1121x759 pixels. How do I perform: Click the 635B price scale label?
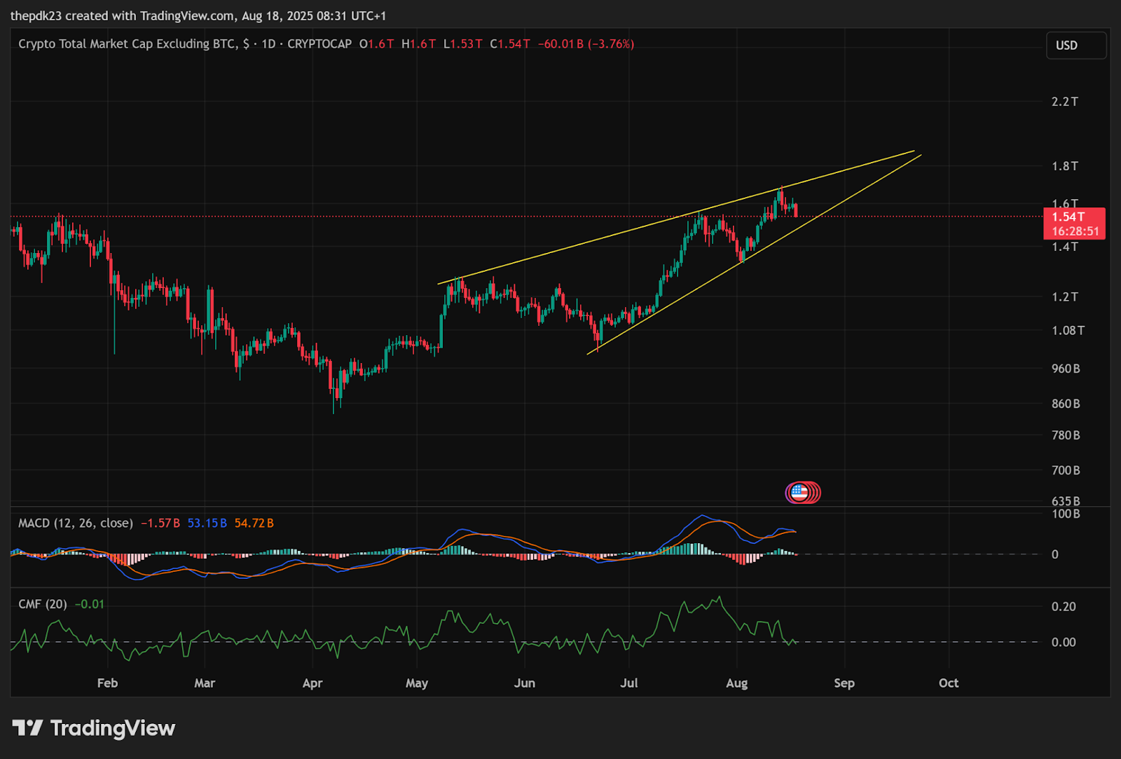(x=1066, y=501)
